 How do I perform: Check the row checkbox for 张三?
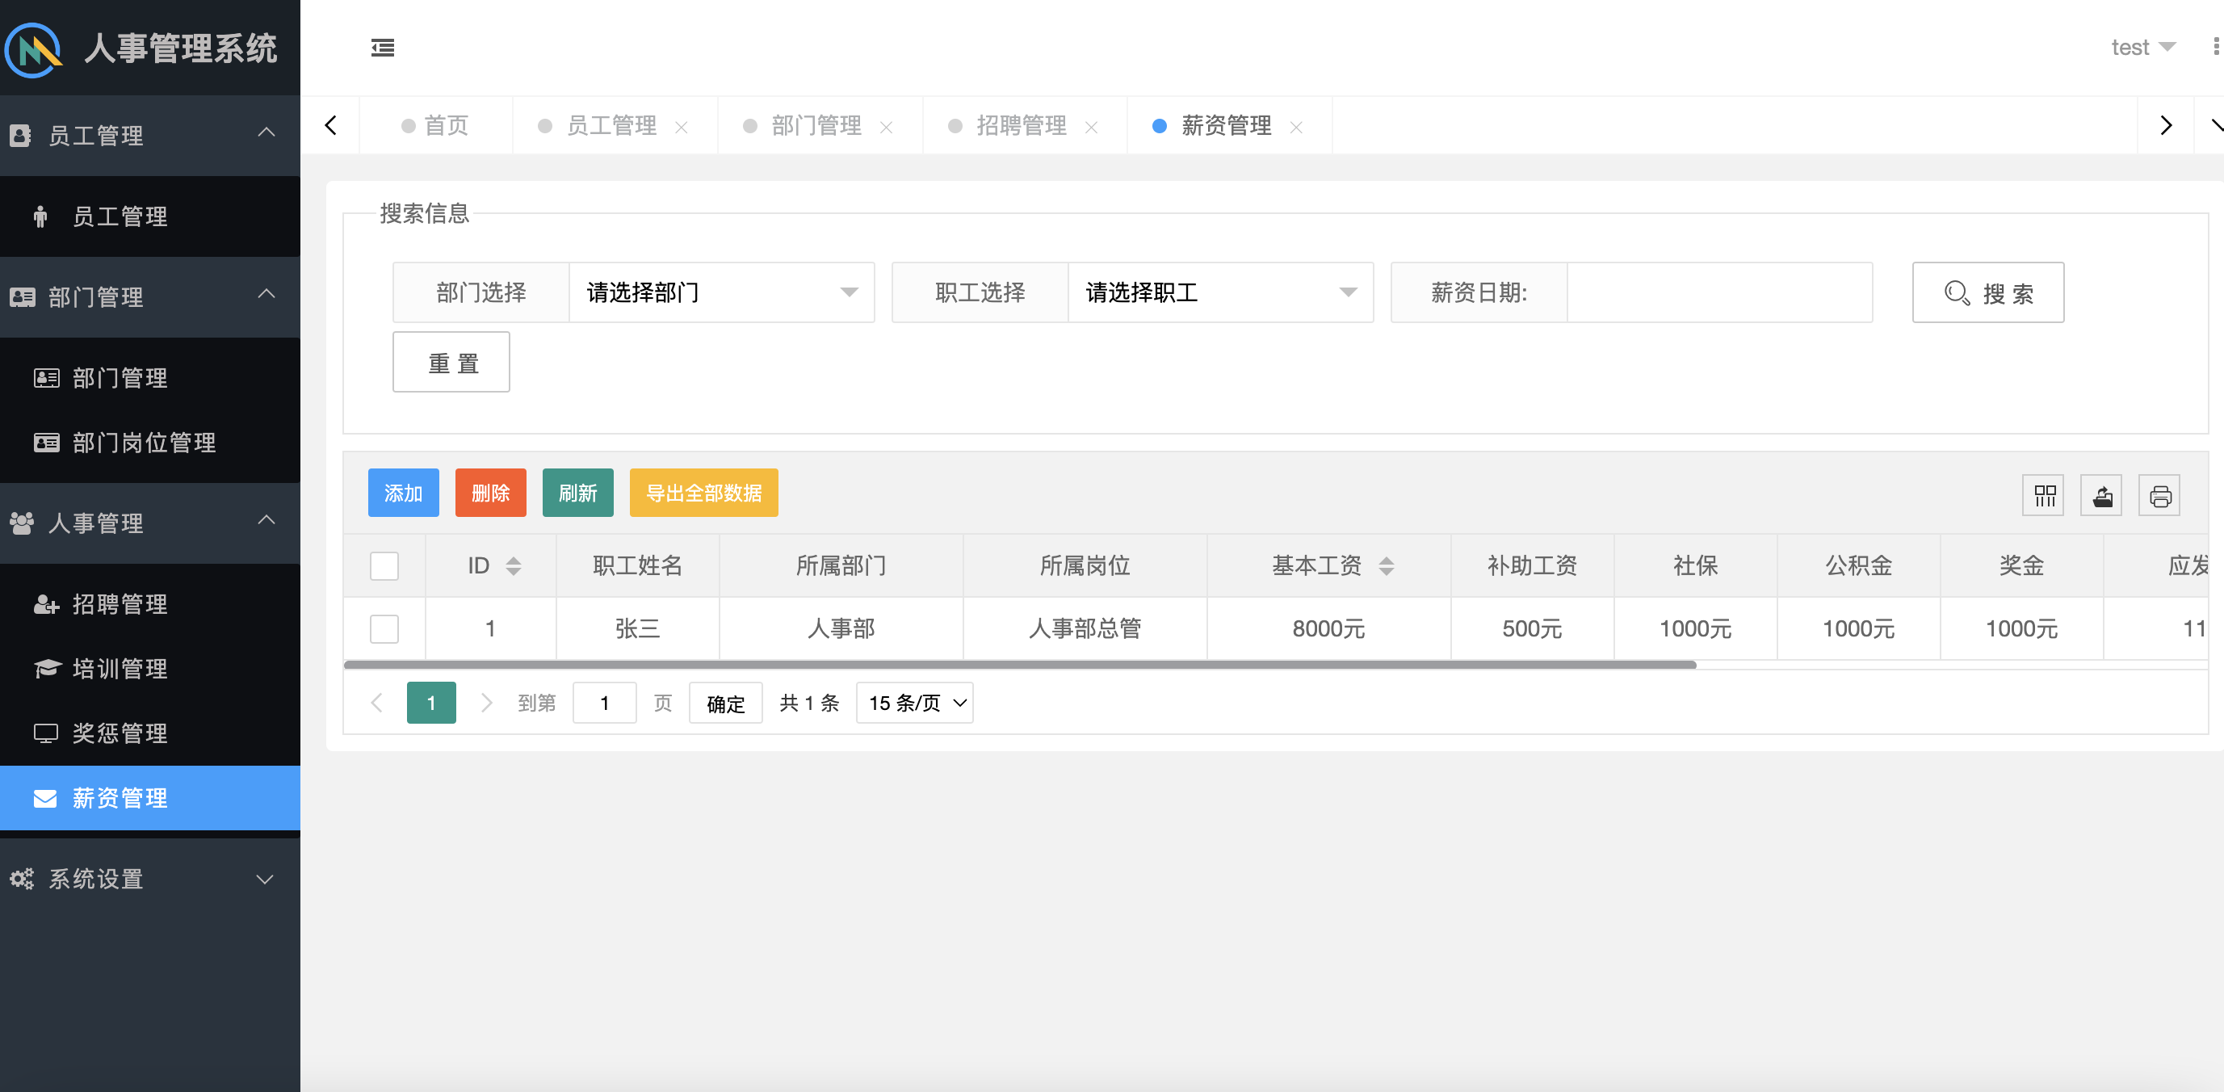pos(384,628)
